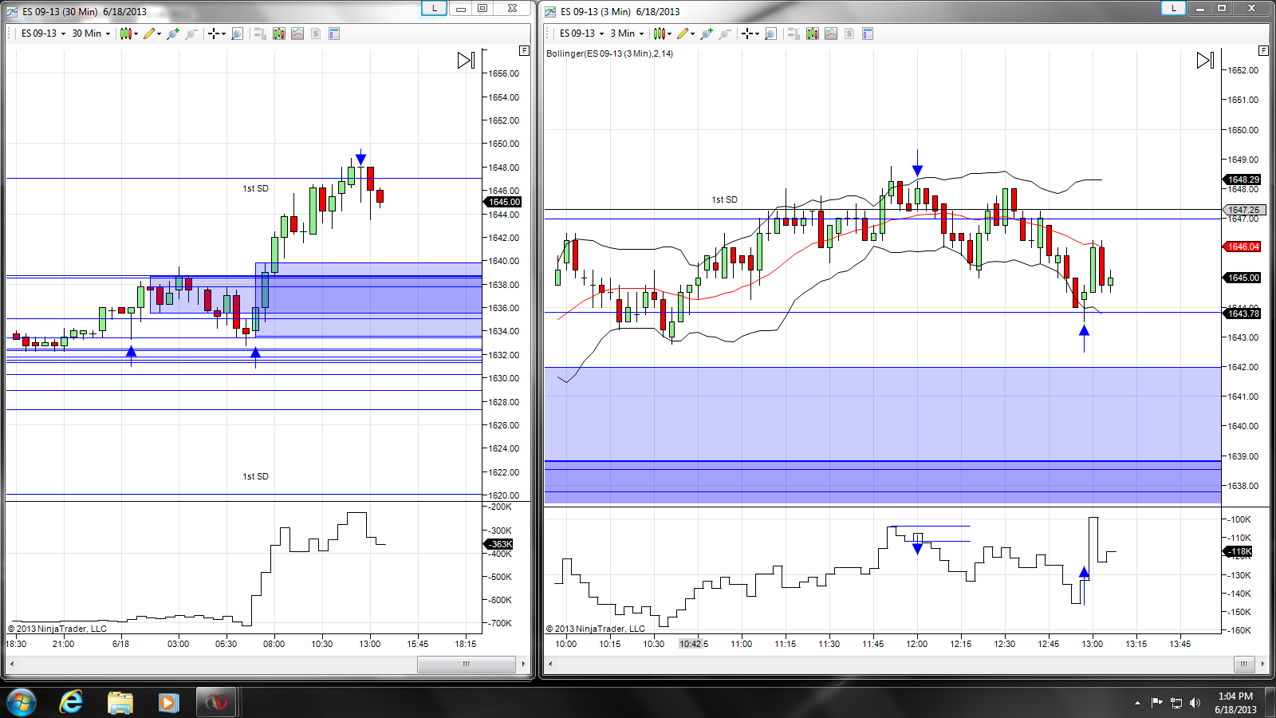Image resolution: width=1276 pixels, height=718 pixels.
Task: Click Zoom Out icon in 3 Min chart toolbar
Action: coord(725,34)
